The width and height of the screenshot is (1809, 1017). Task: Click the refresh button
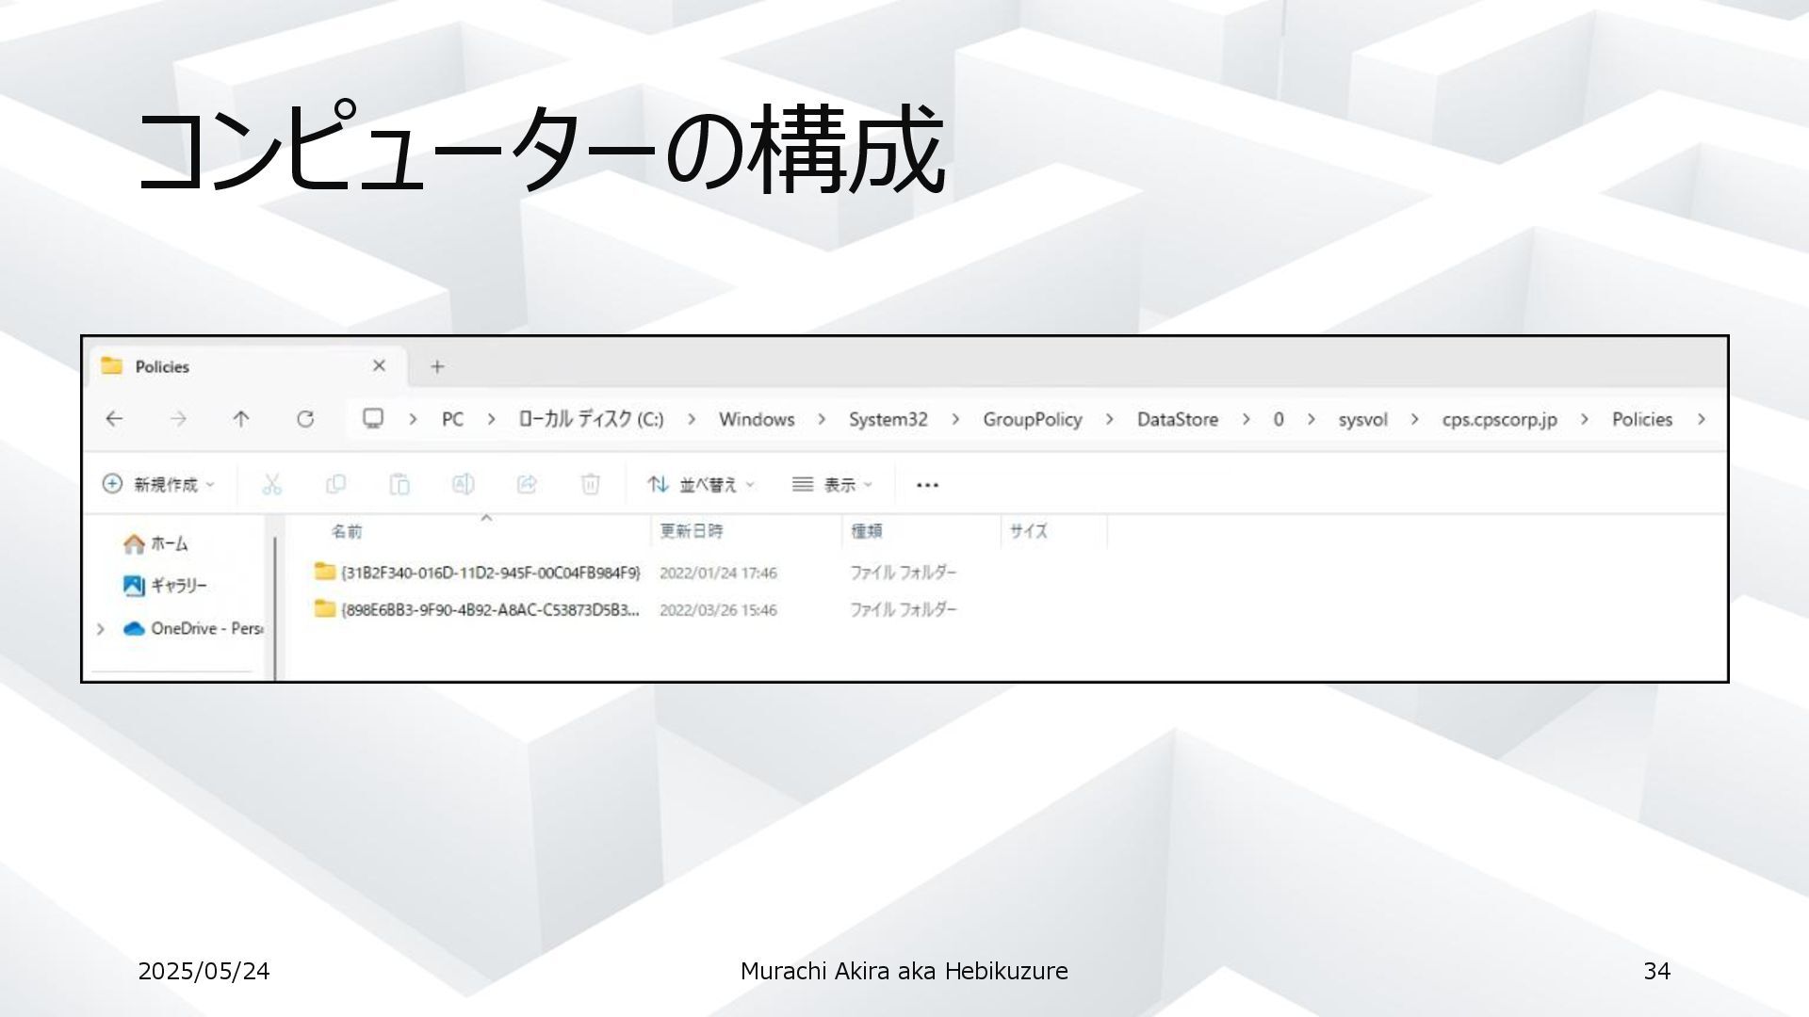305,419
